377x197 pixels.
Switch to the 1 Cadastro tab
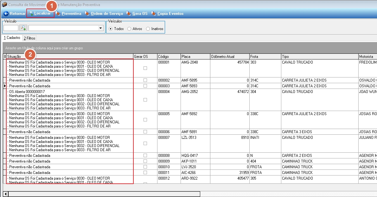pyautogui.click(x=12, y=38)
